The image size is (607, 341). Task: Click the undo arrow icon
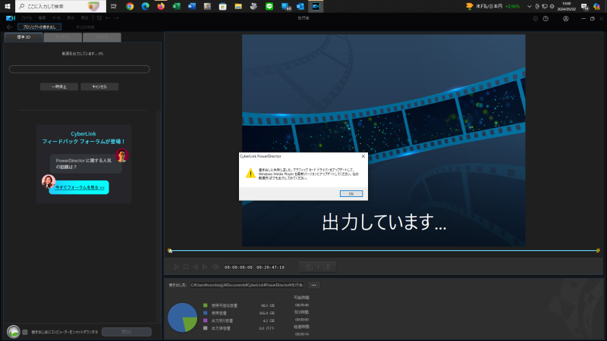pos(108,18)
